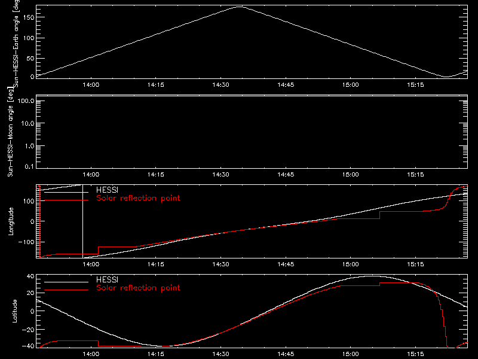The image size is (478, 359).
Task: Select 15:00 time label under Longitude plot
Action: (x=351, y=264)
